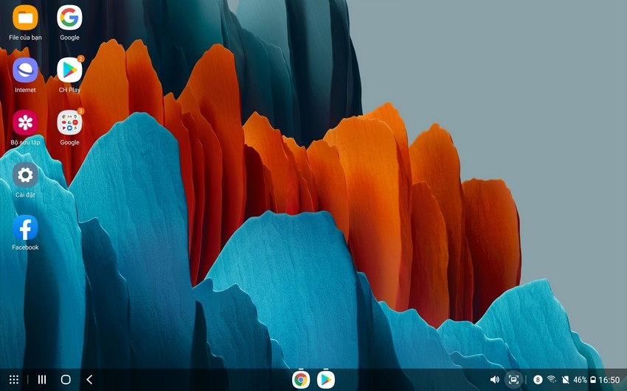Switch to Play Store in taskbar
Image resolution: width=627 pixels, height=391 pixels.
click(x=326, y=379)
